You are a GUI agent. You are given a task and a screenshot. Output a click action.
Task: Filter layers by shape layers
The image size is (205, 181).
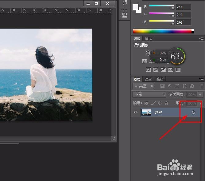[184, 86]
